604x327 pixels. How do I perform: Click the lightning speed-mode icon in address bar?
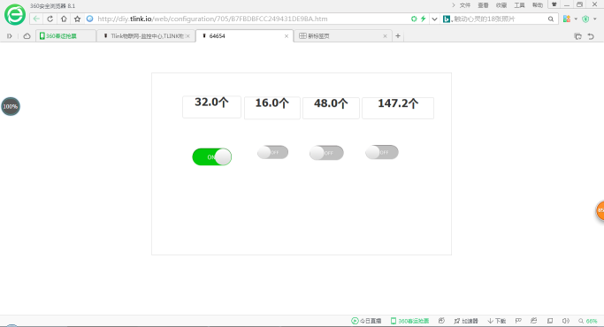point(424,19)
